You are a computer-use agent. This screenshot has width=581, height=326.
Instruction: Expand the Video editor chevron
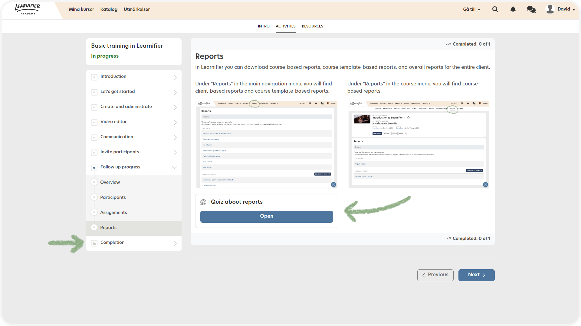click(x=175, y=123)
